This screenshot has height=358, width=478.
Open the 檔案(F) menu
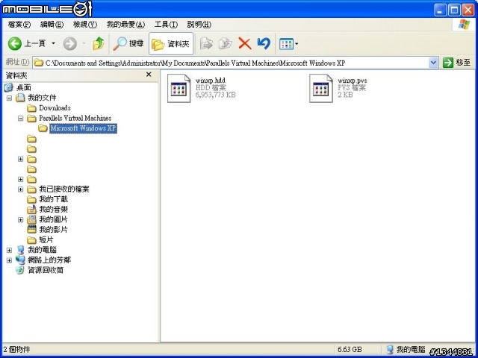click(x=19, y=25)
